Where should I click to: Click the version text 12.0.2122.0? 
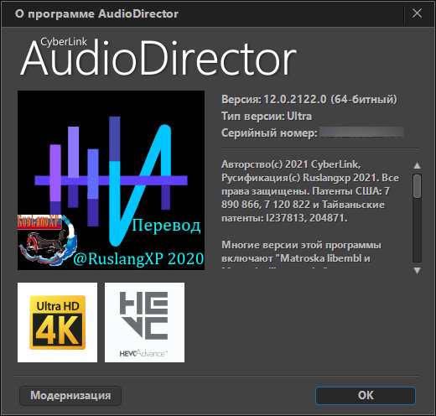pyautogui.click(x=295, y=99)
